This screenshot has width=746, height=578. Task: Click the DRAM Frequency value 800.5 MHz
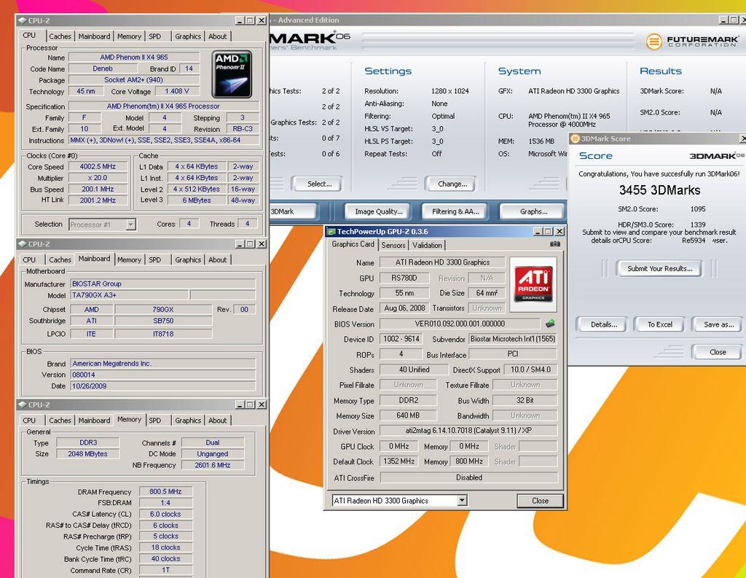pos(165,491)
